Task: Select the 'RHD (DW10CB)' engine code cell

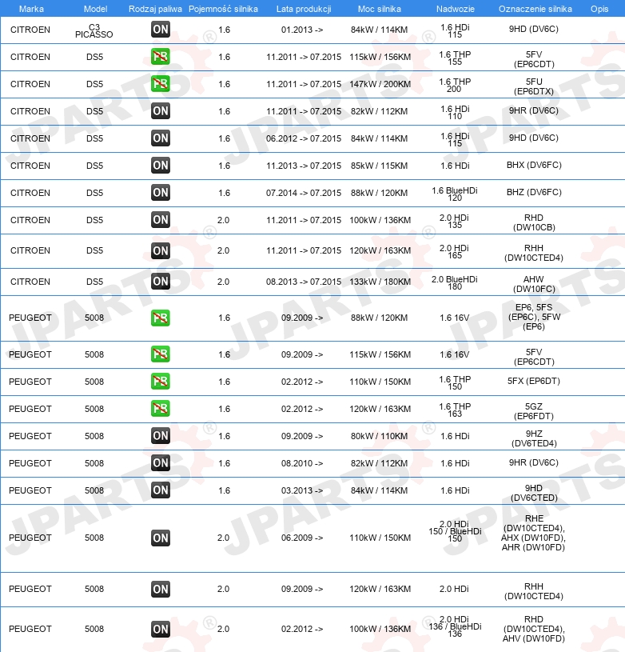Action: pyautogui.click(x=534, y=222)
